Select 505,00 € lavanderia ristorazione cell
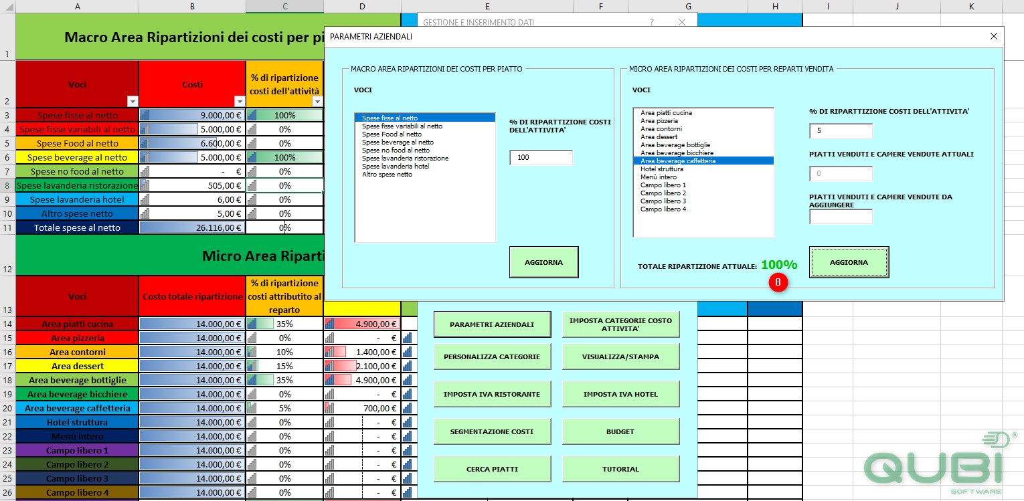 [192, 185]
